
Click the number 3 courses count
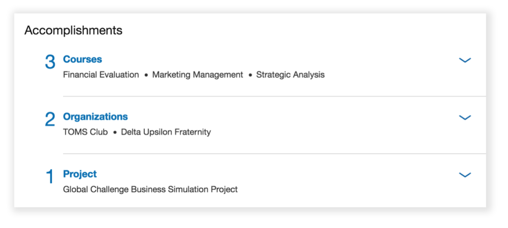point(50,62)
